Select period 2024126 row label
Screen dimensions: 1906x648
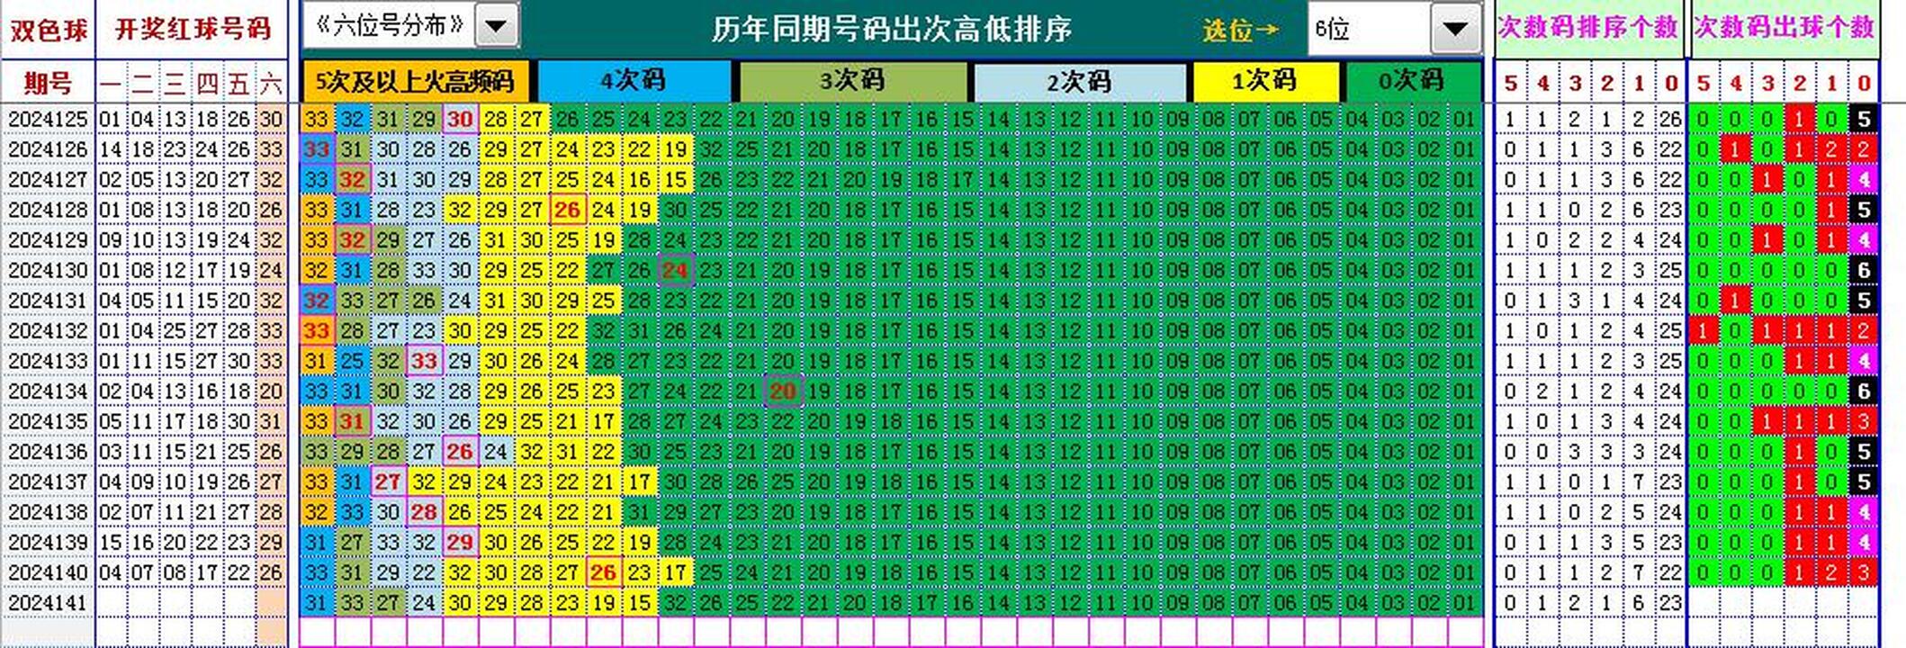point(48,149)
